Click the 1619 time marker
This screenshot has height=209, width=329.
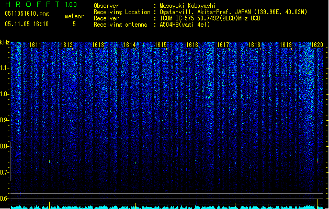pyautogui.click(x=286, y=45)
